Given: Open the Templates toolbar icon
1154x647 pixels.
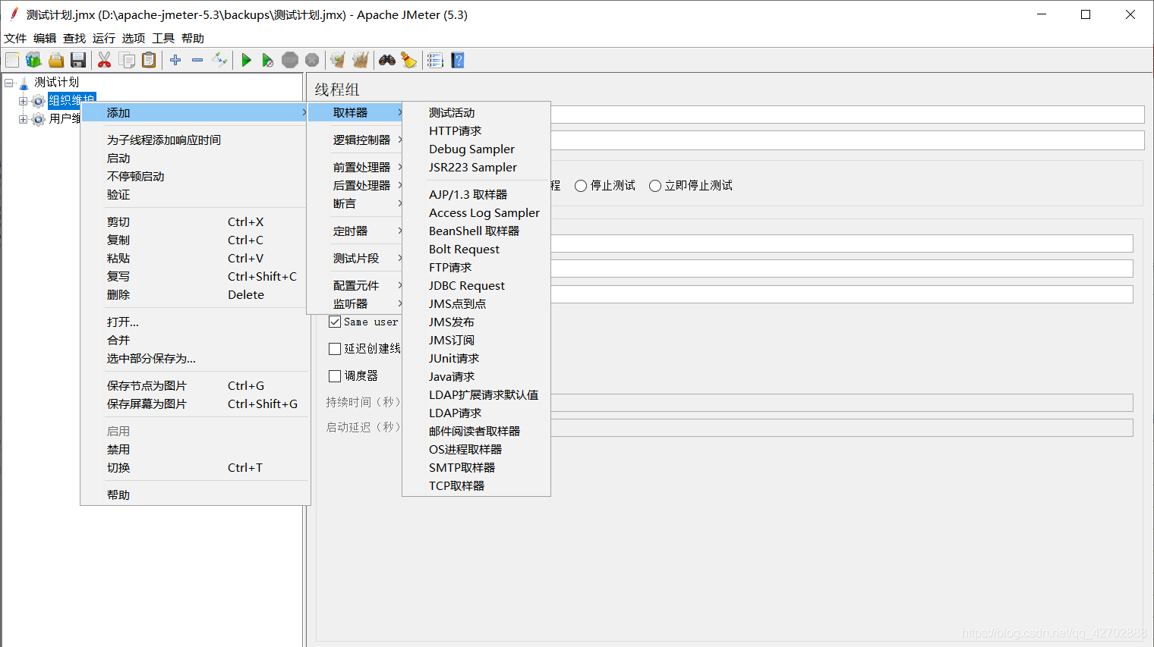Looking at the screenshot, I should [33, 60].
